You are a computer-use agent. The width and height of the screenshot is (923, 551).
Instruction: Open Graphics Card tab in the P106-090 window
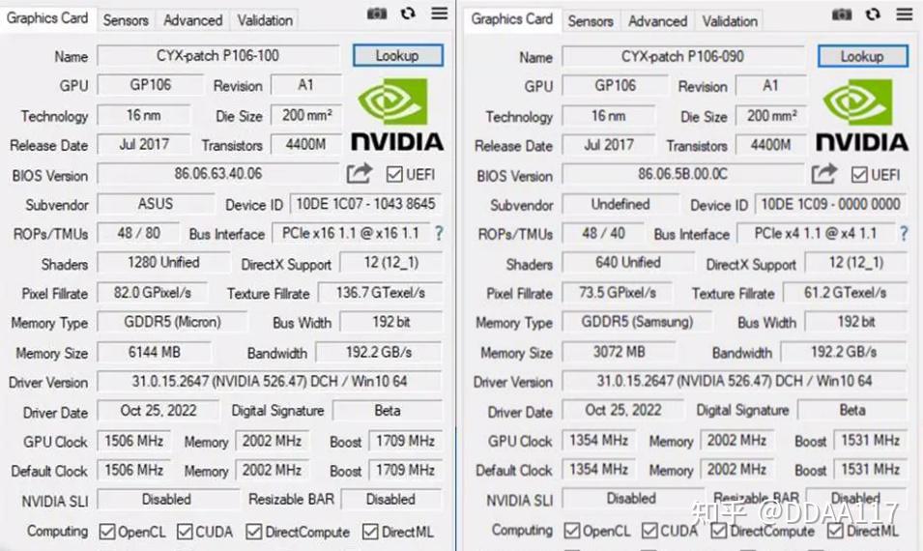(512, 18)
